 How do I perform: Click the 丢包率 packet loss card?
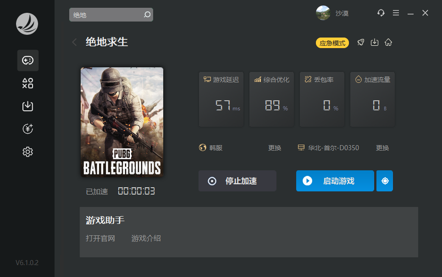[x=322, y=99]
